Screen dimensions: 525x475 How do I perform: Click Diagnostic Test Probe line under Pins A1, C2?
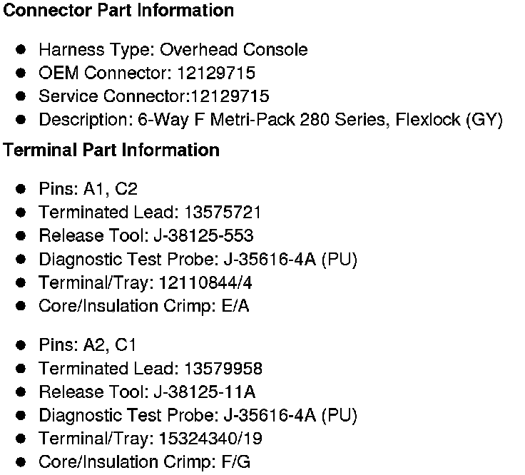[x=198, y=259]
